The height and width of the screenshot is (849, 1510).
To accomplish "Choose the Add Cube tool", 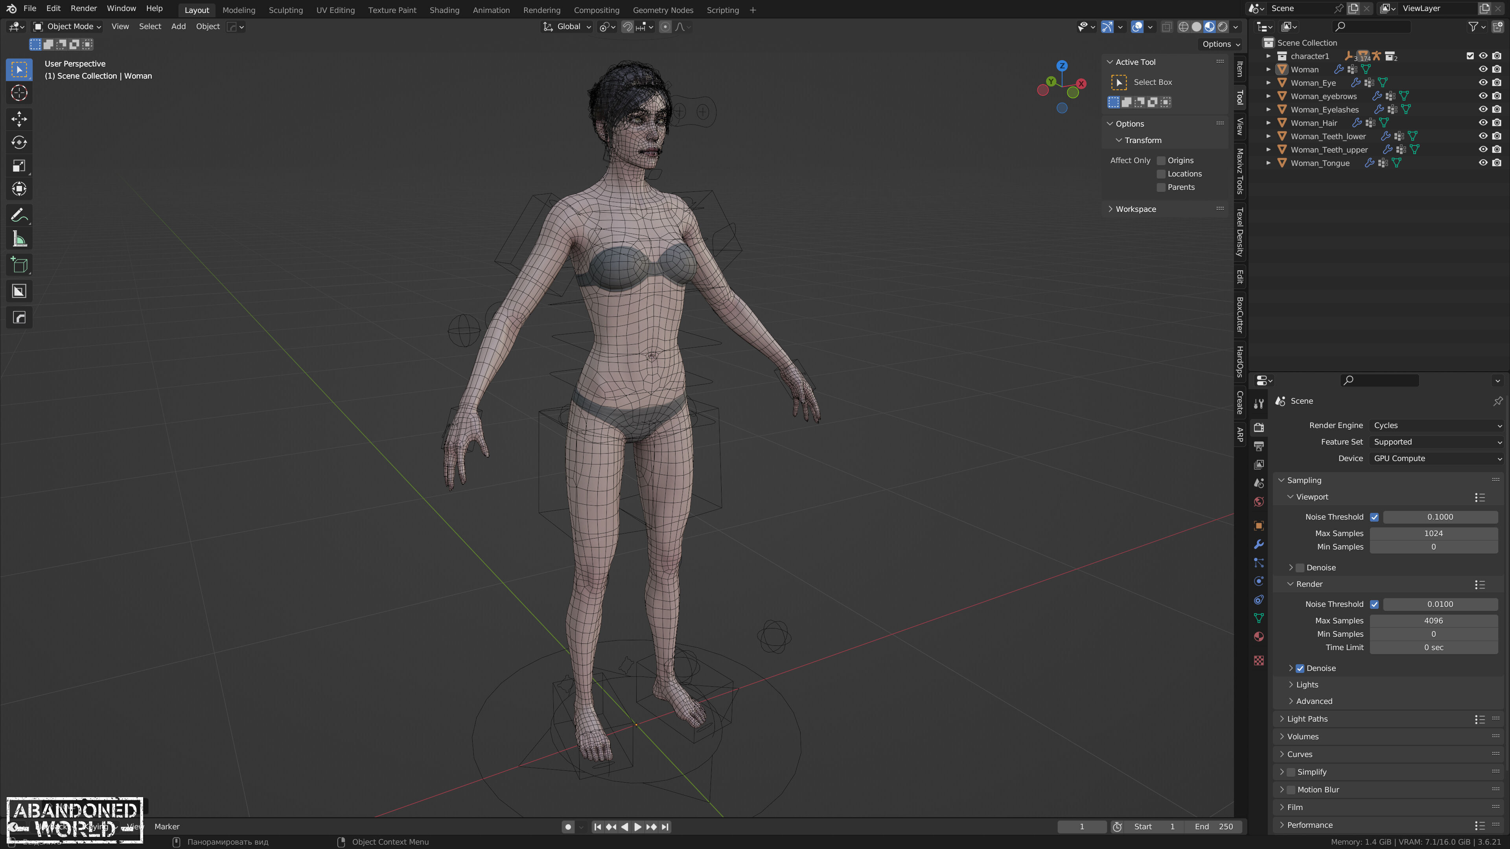I will coord(19,265).
